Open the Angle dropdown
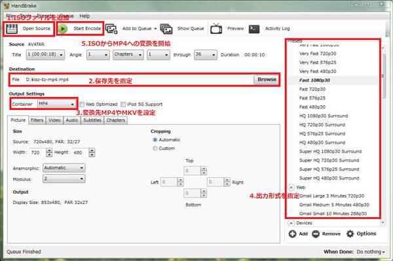Image resolution: width=393 pixels, height=261 pixels. (98, 54)
